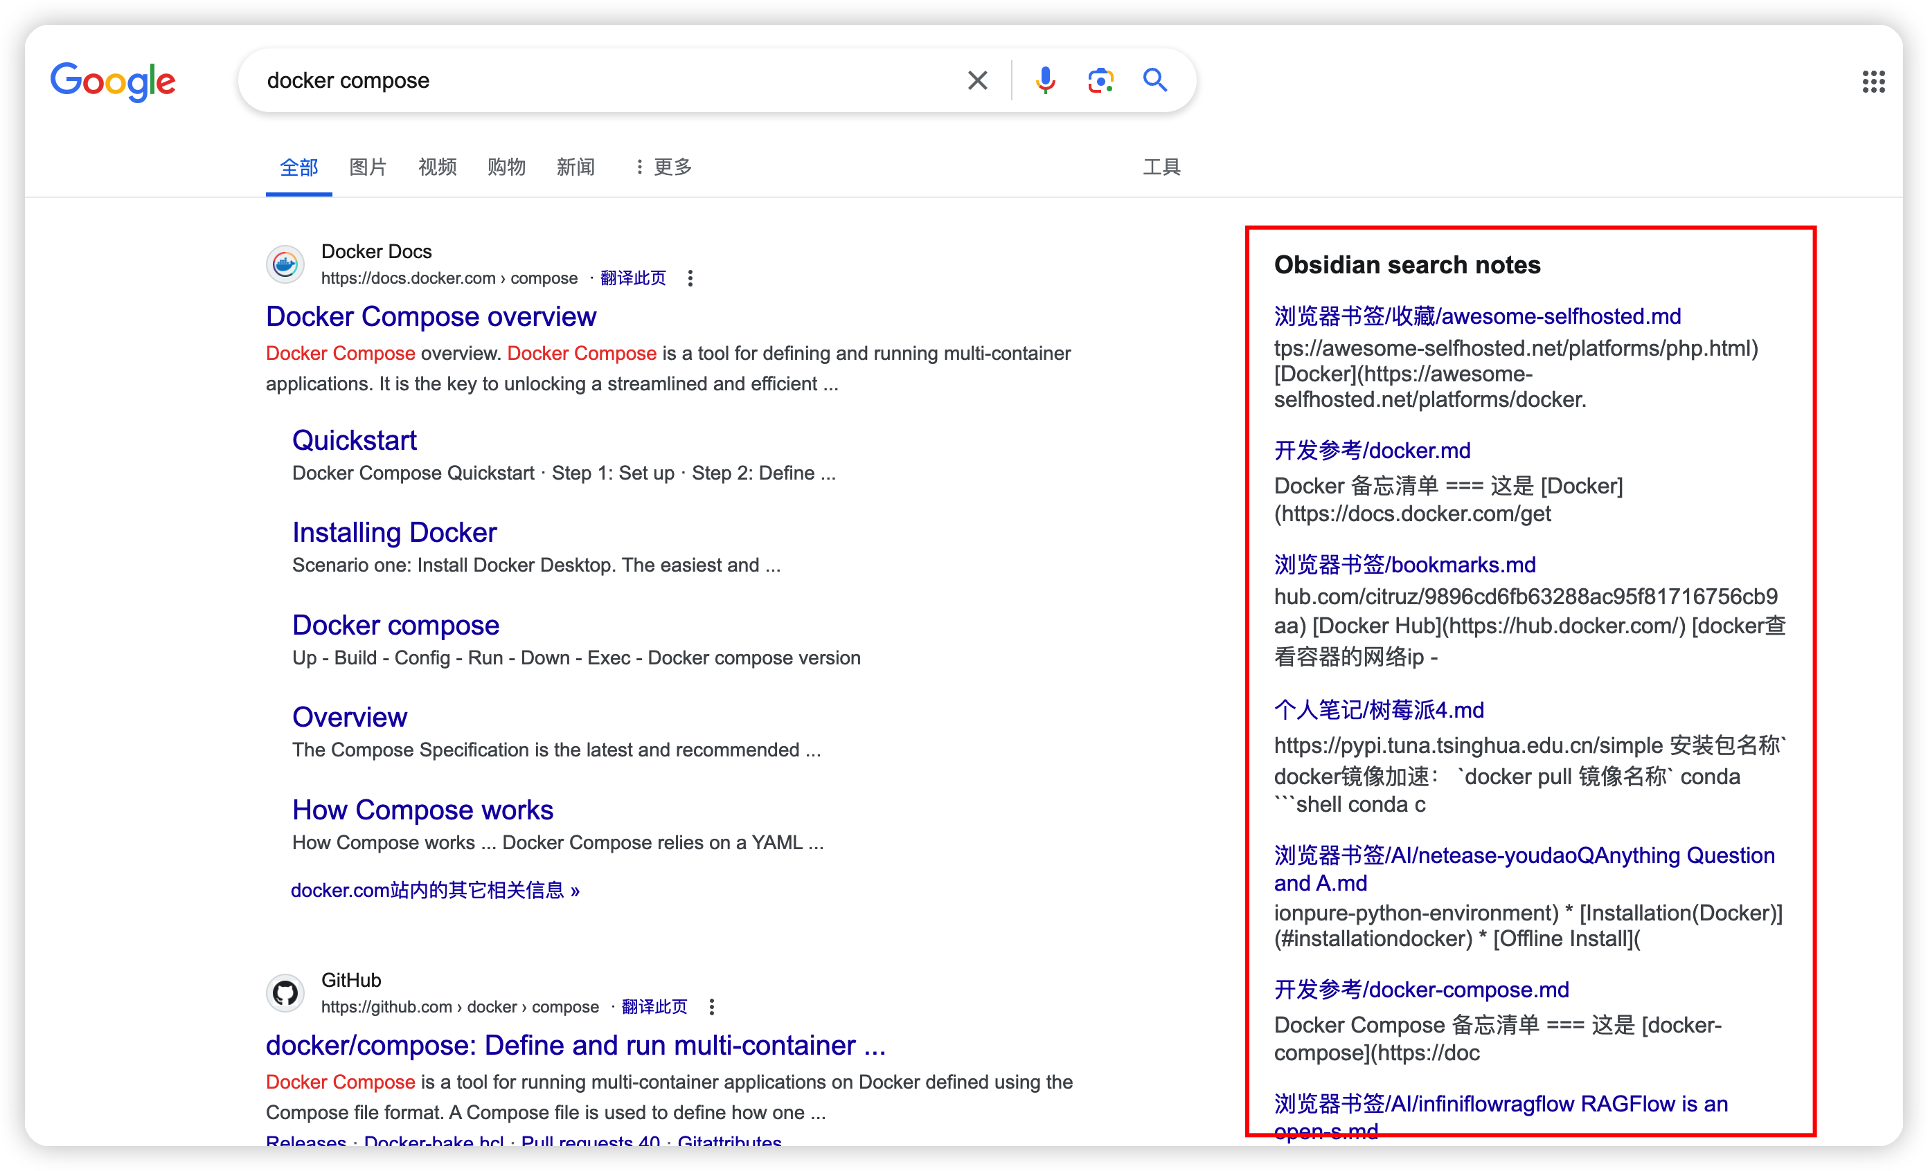This screenshot has width=1928, height=1171.
Task: Open the 工具 search tools
Action: pyautogui.click(x=1161, y=167)
